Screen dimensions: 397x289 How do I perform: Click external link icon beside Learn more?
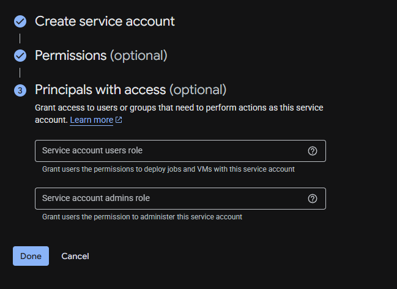coord(119,120)
